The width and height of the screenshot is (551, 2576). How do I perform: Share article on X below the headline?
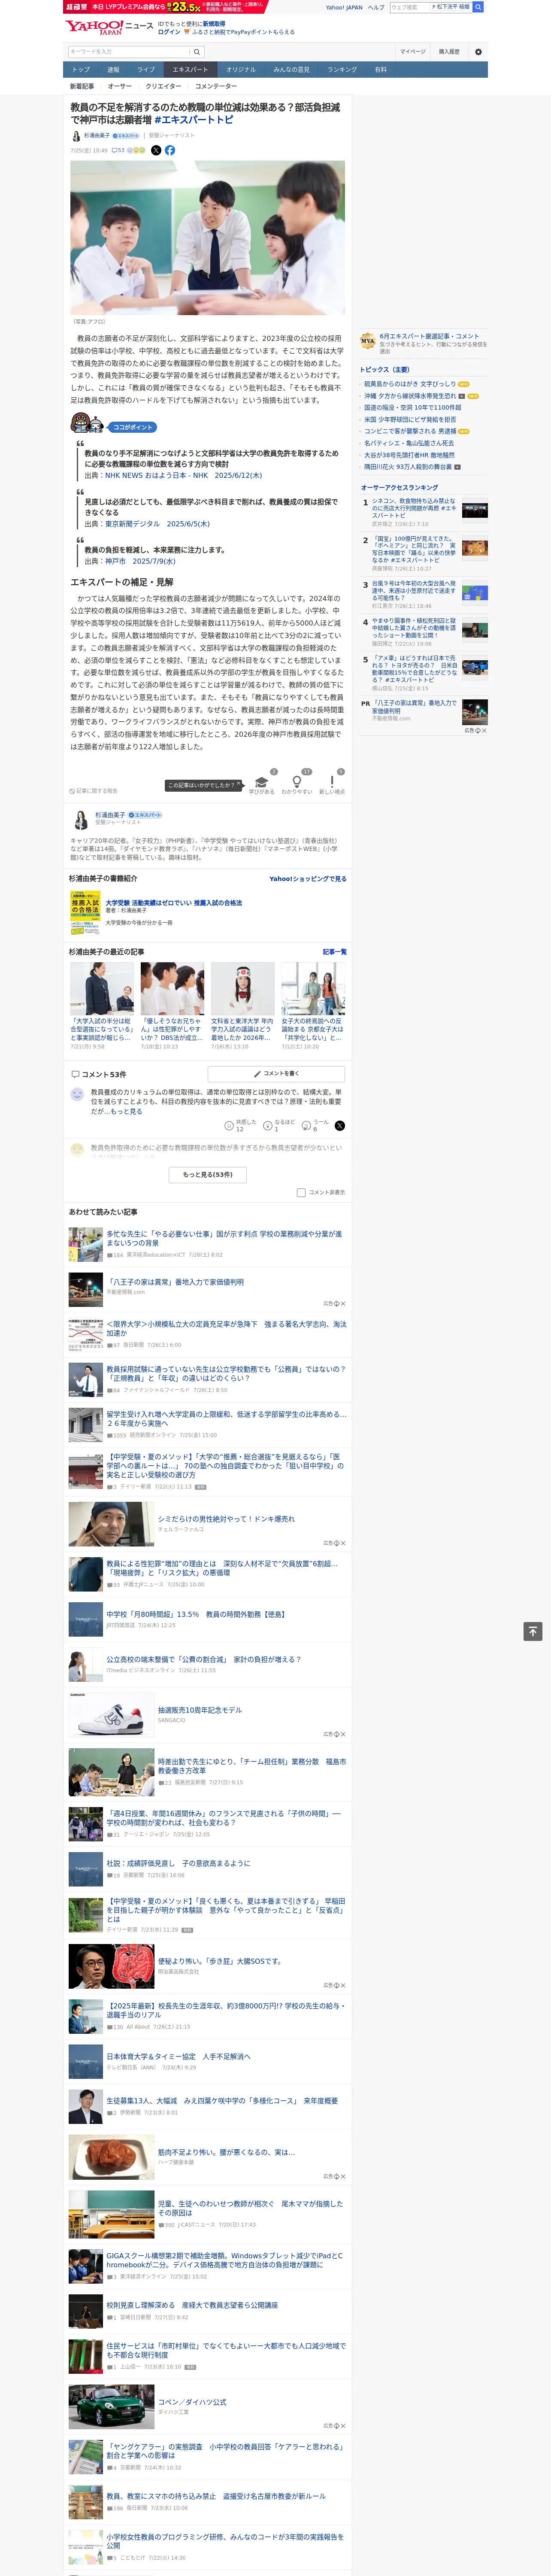[x=156, y=150]
